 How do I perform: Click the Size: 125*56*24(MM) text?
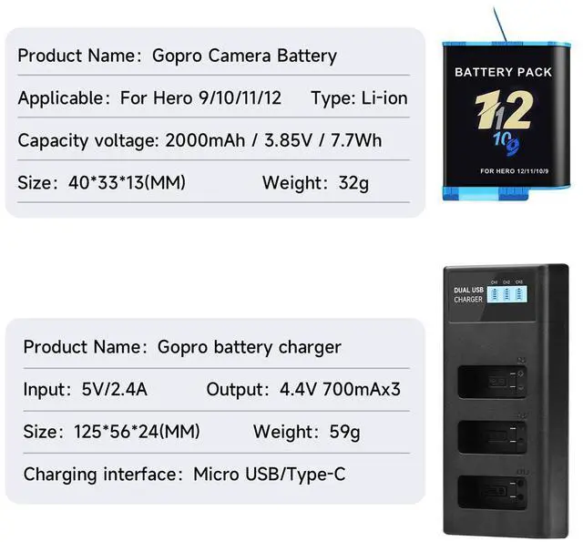[111, 432]
